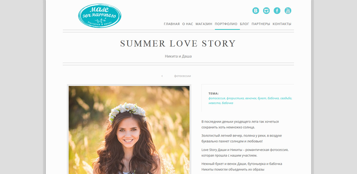Select the ПОРТФОЛИО menu item

coord(226,24)
